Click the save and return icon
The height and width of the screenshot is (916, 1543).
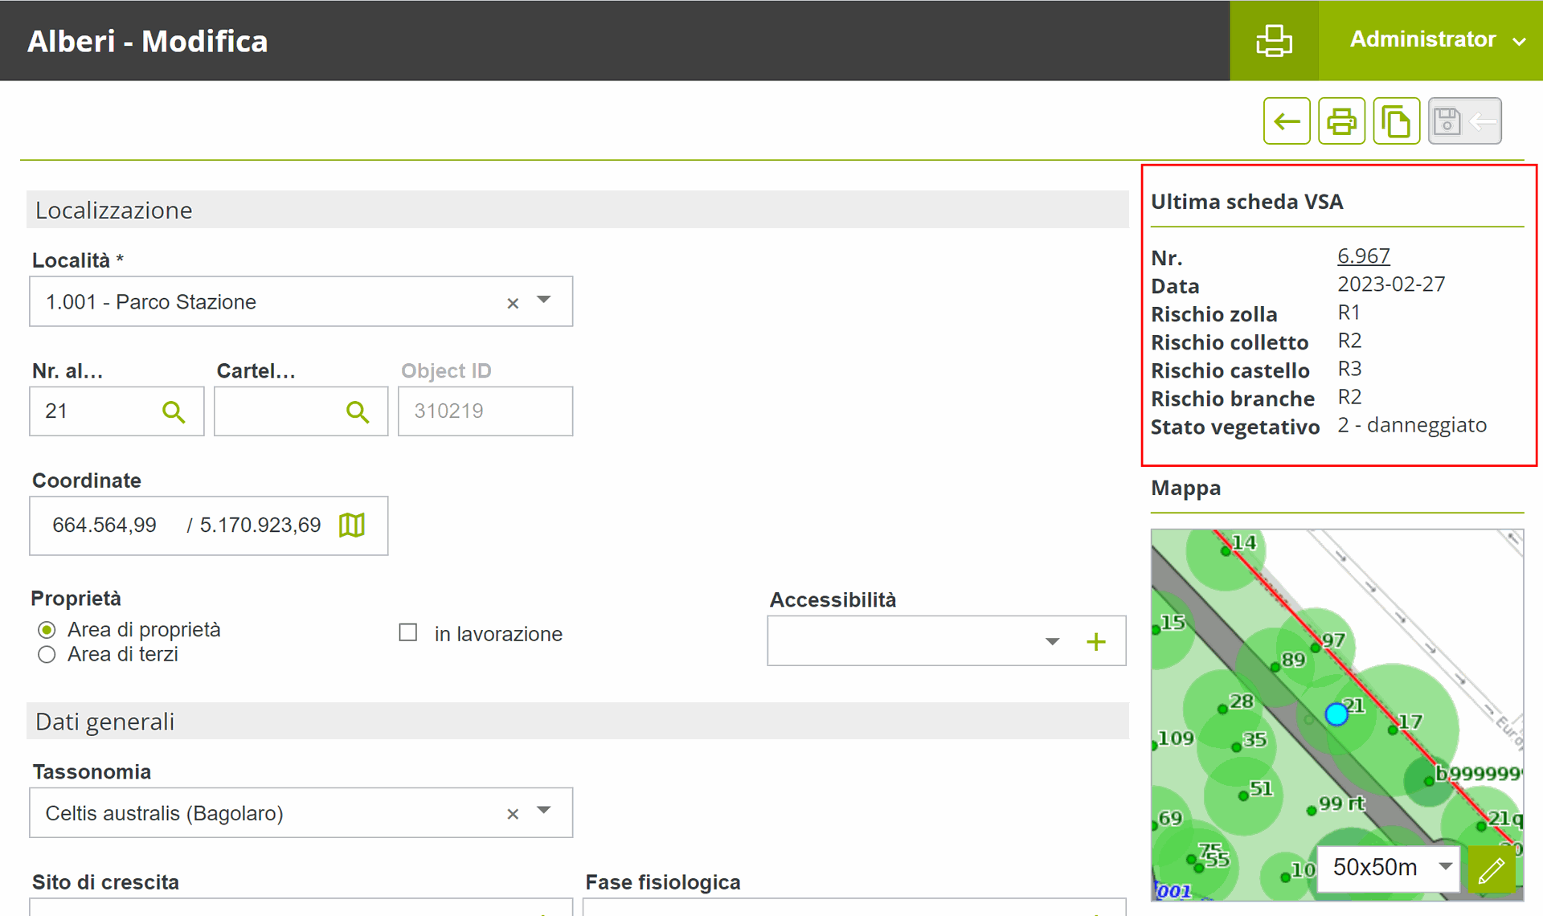pyautogui.click(x=1463, y=121)
